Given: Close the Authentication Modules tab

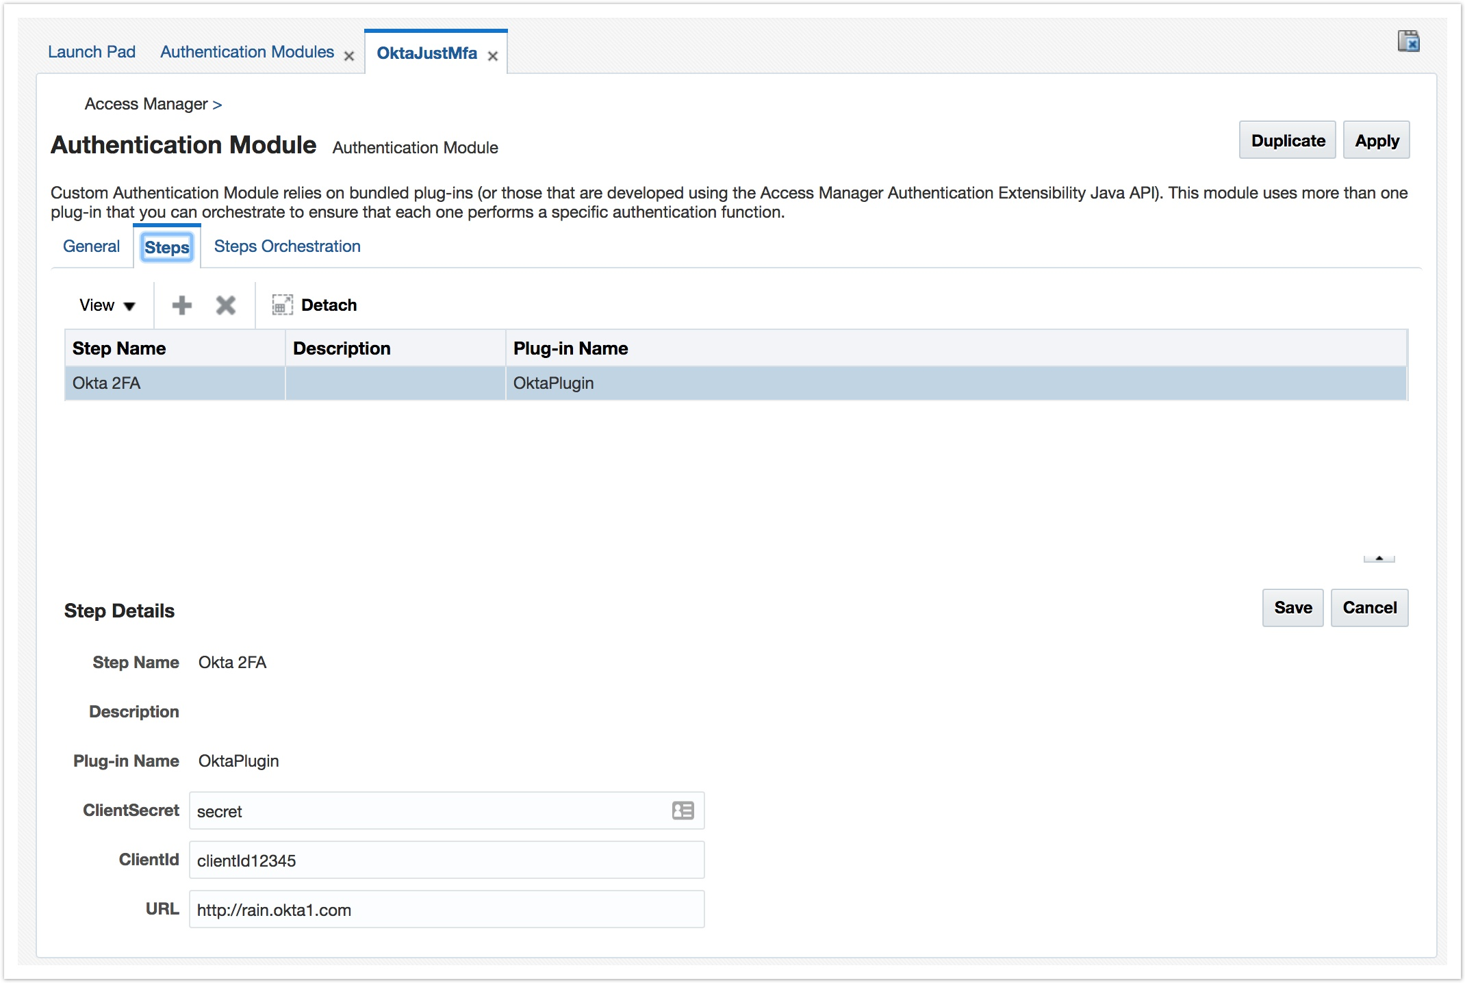Looking at the screenshot, I should (x=349, y=56).
